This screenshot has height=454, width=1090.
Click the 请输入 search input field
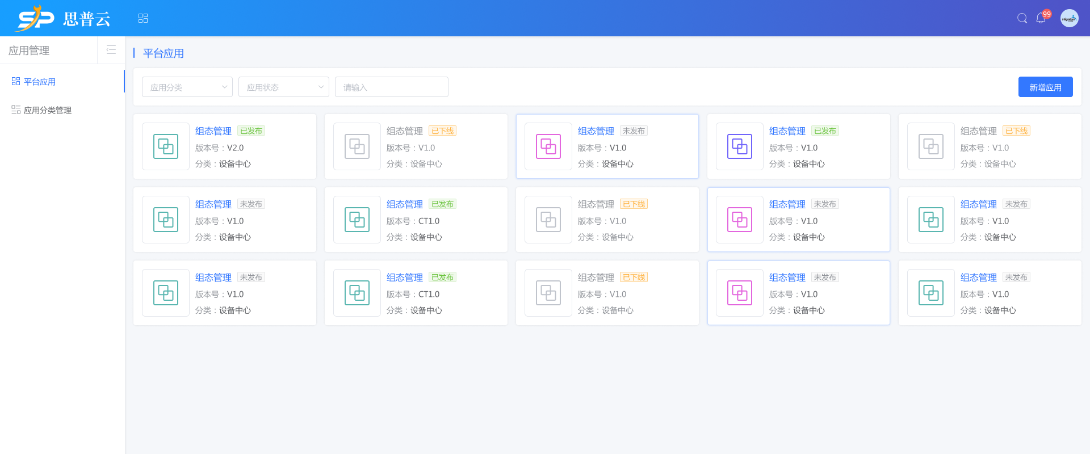pyautogui.click(x=391, y=87)
